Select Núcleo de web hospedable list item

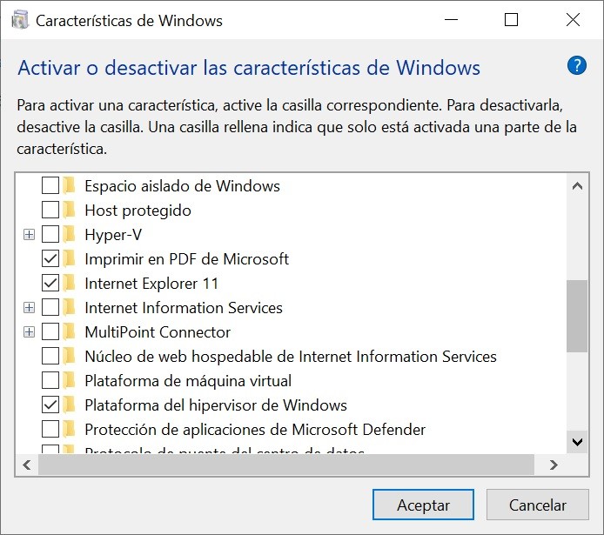[x=290, y=356]
